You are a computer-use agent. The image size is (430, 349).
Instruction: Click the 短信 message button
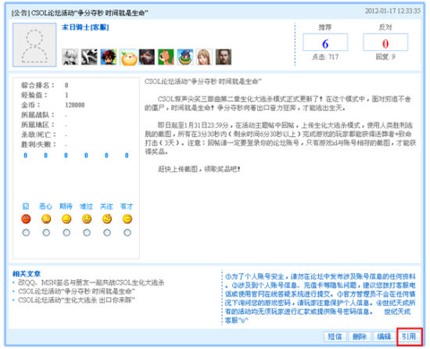coord(335,336)
